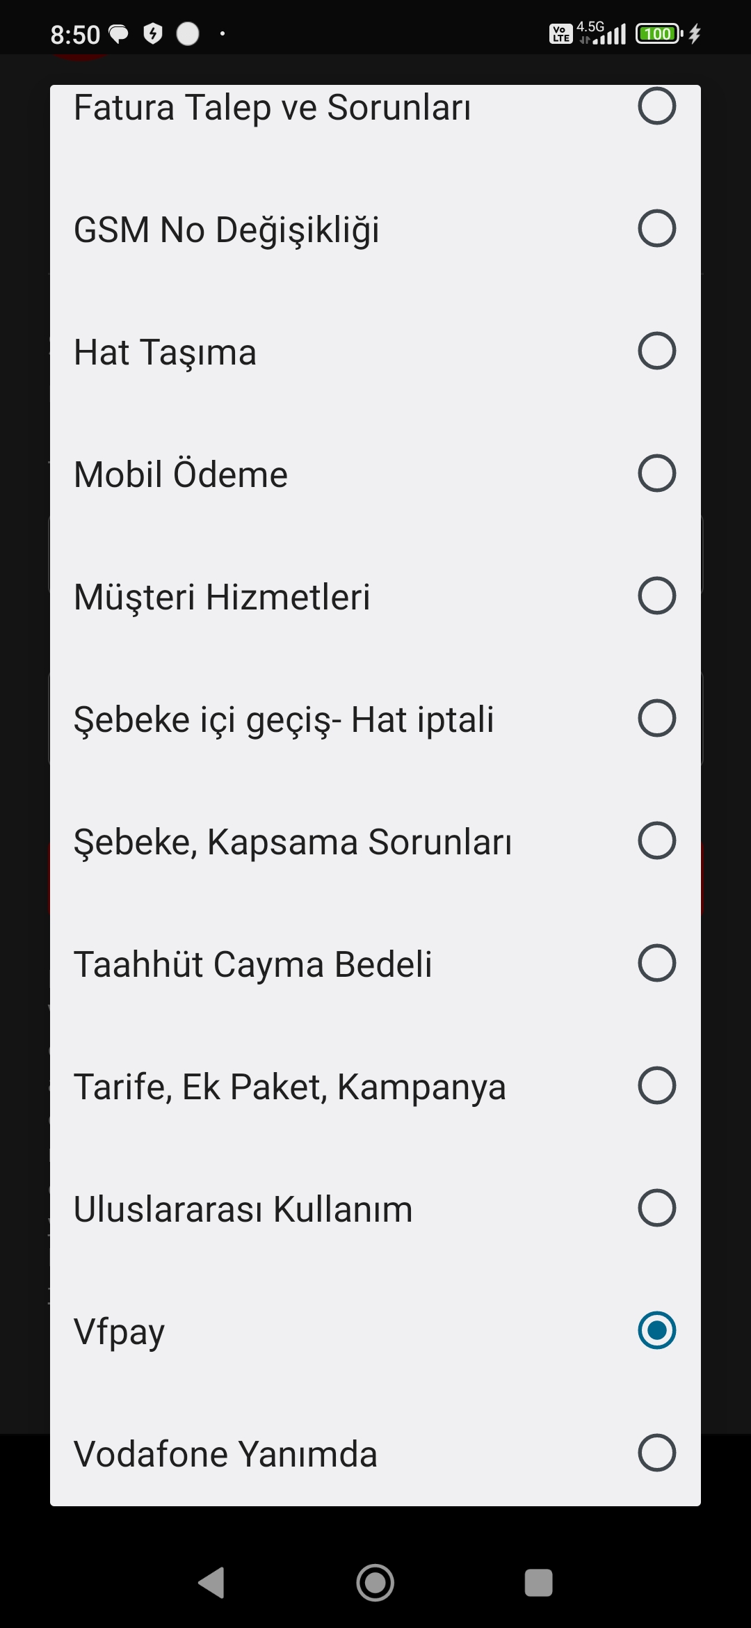Tap the shield notification icon
The height and width of the screenshot is (1628, 751).
click(x=153, y=33)
